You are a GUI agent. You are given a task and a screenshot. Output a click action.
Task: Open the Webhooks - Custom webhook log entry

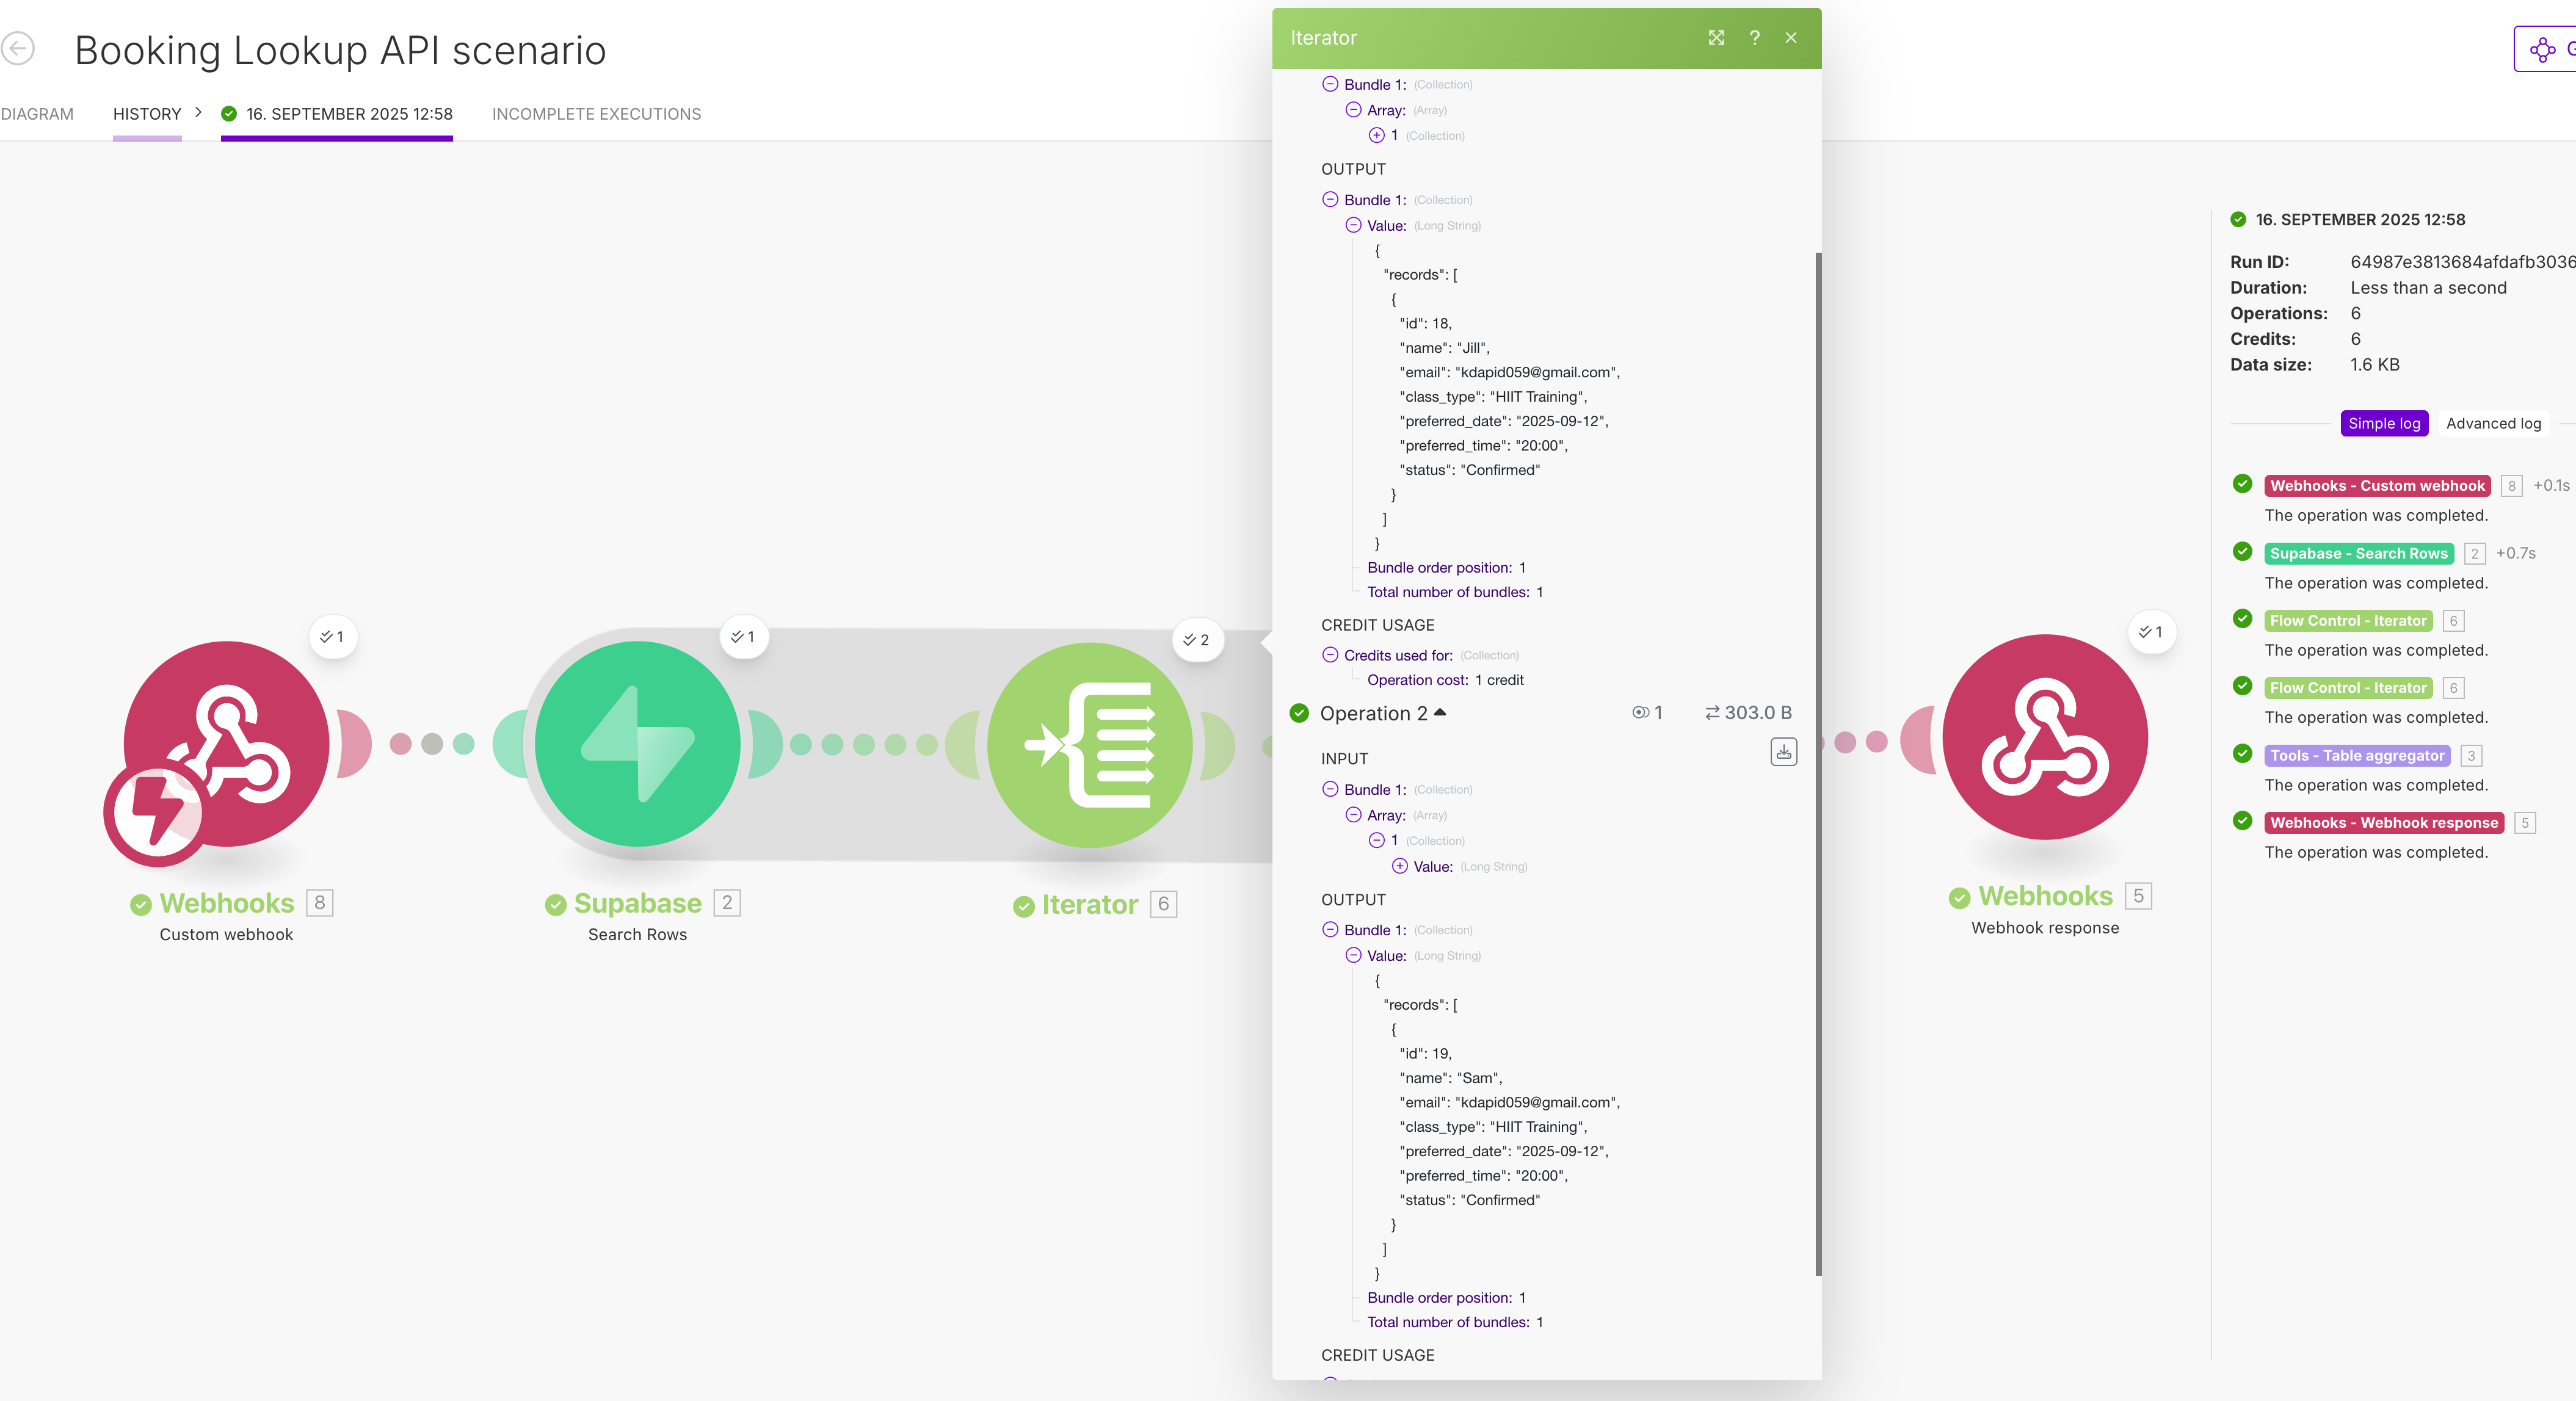2377,486
